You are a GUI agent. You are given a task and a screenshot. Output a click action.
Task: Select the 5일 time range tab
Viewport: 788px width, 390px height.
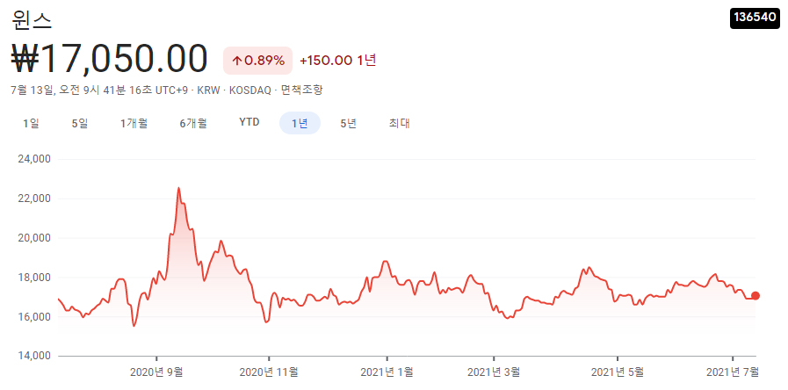(x=79, y=123)
